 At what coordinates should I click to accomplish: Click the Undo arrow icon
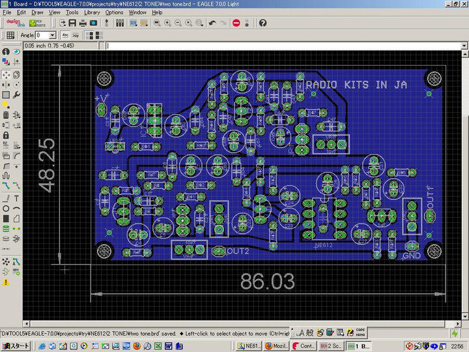(212, 23)
